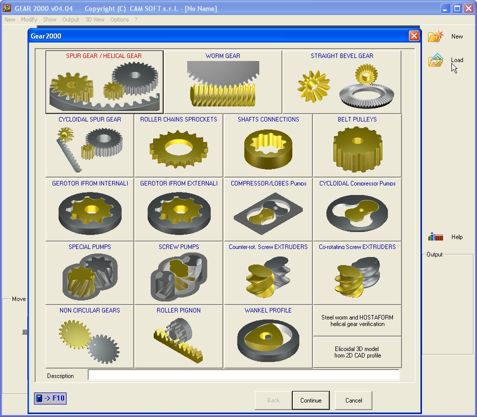Choose the Compressor/Lobes Pumps icon
The image size is (477, 417).
pyautogui.click(x=268, y=209)
